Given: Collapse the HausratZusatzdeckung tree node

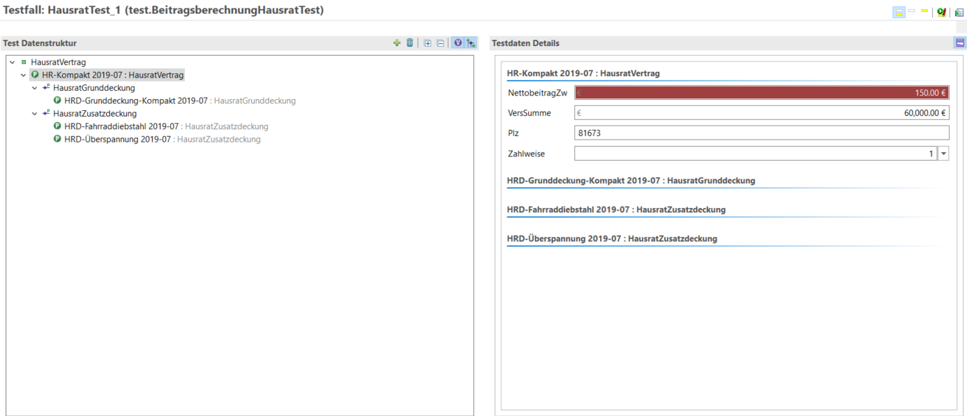Looking at the screenshot, I should point(35,114).
